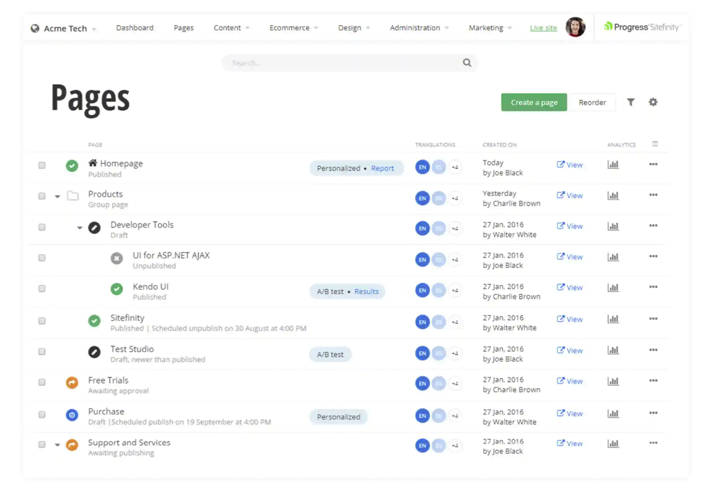Open the user profile avatar
720x492 pixels.
coord(575,27)
